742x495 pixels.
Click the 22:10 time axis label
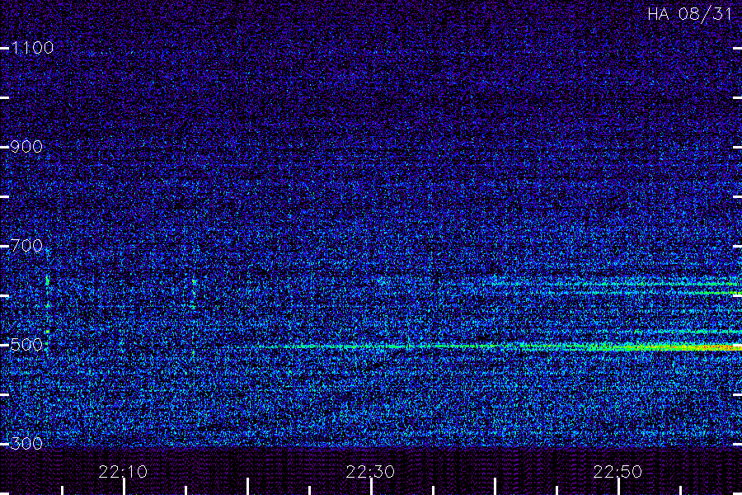click(x=123, y=472)
